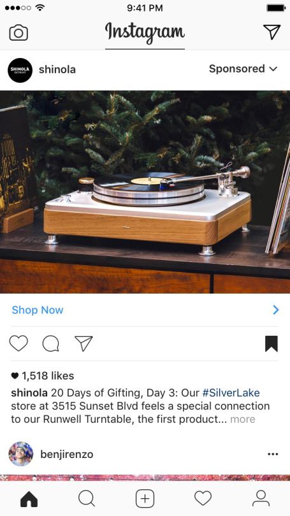Open activity heart icon in bottom bar
Image resolution: width=290 pixels, height=516 pixels.
coord(203,498)
